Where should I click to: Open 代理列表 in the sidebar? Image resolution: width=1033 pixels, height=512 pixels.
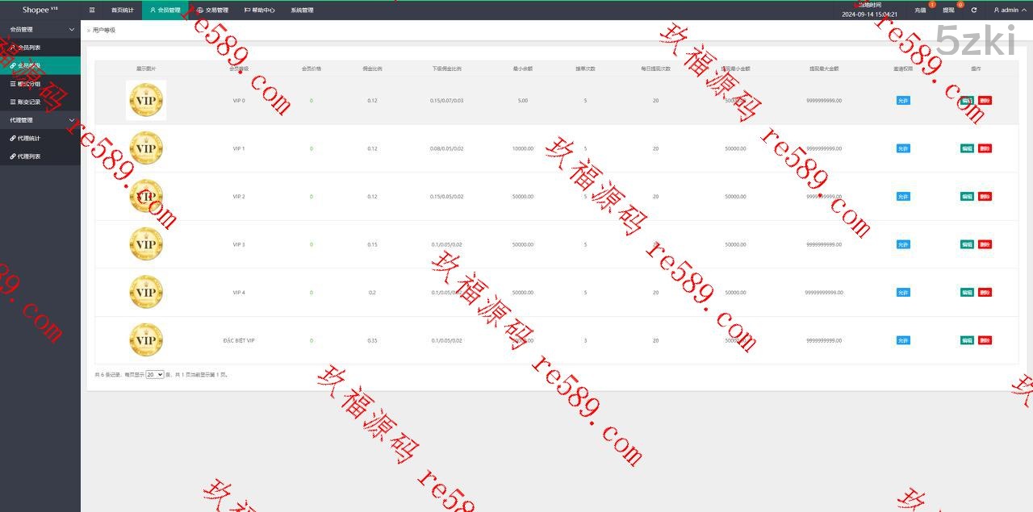(x=29, y=156)
